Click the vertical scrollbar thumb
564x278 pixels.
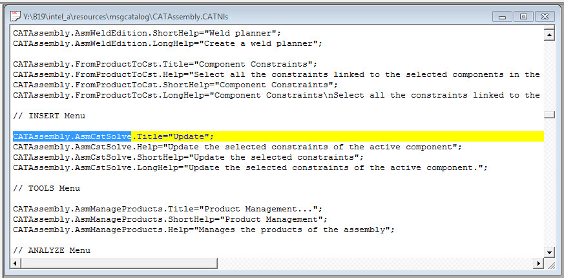pyautogui.click(x=549, y=115)
